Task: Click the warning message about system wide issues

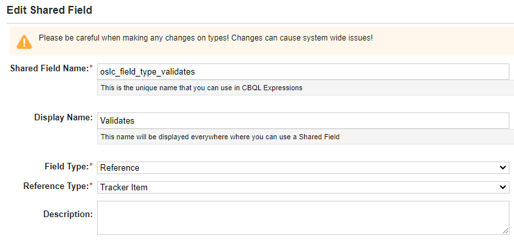Action: coord(206,38)
